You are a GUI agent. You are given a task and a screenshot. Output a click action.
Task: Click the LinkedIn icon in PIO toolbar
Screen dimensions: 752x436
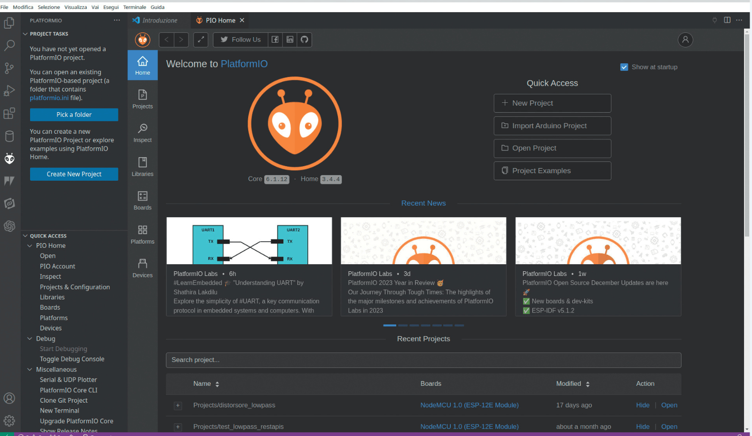[x=290, y=39]
